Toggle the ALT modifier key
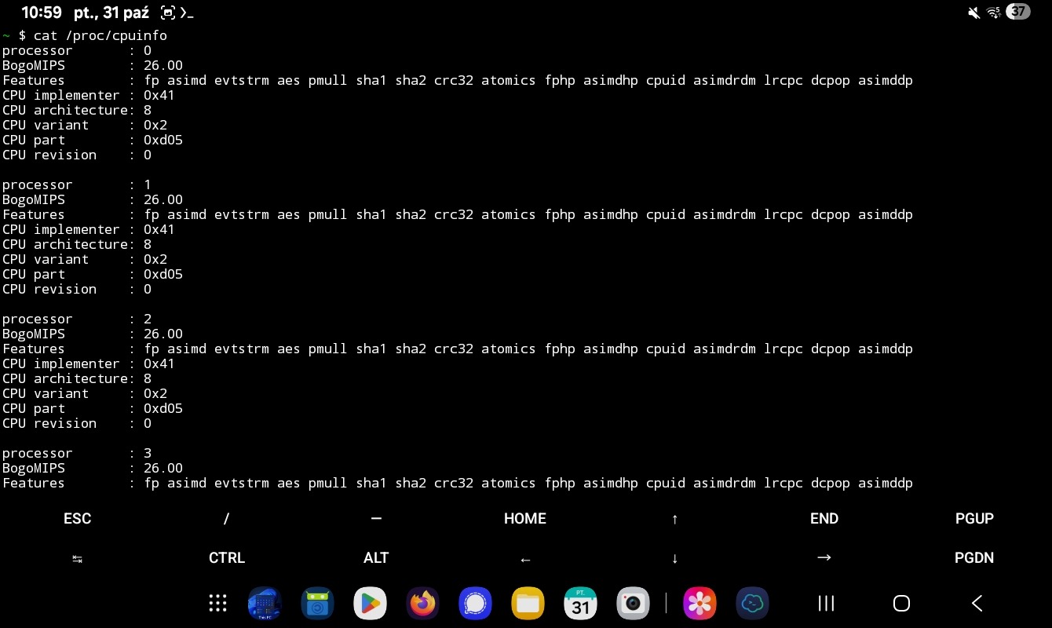Screen dimensions: 1052x628 click(x=376, y=558)
